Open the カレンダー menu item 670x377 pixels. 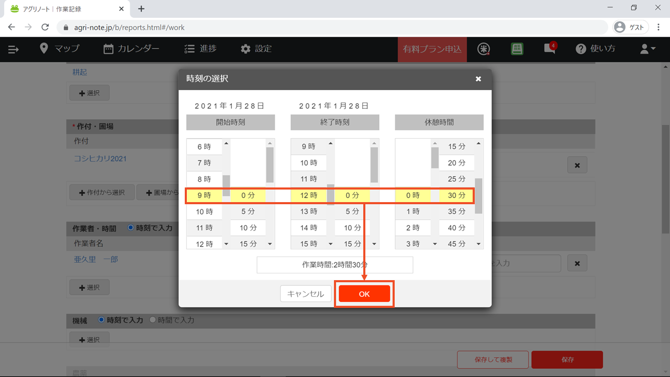131,49
